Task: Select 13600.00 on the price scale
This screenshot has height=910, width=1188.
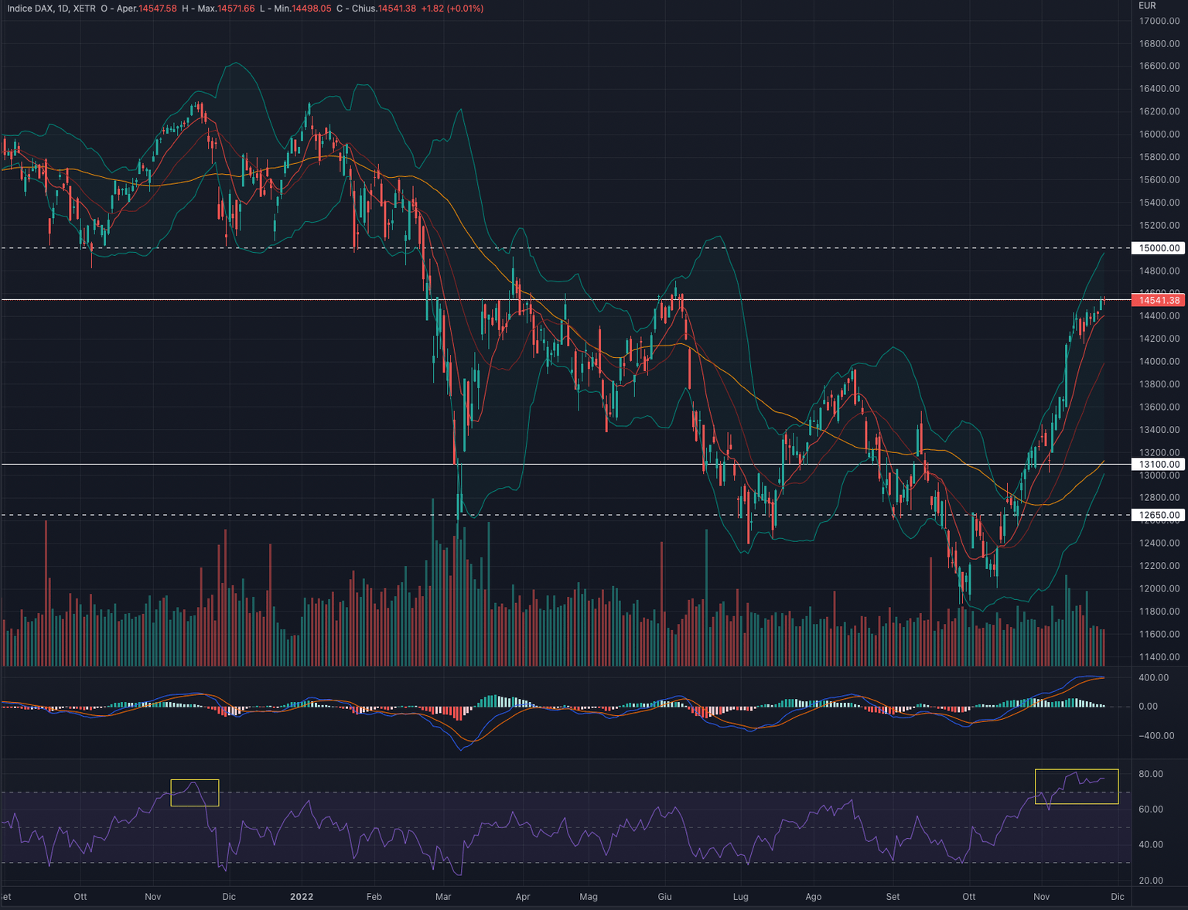Action: click(1159, 407)
